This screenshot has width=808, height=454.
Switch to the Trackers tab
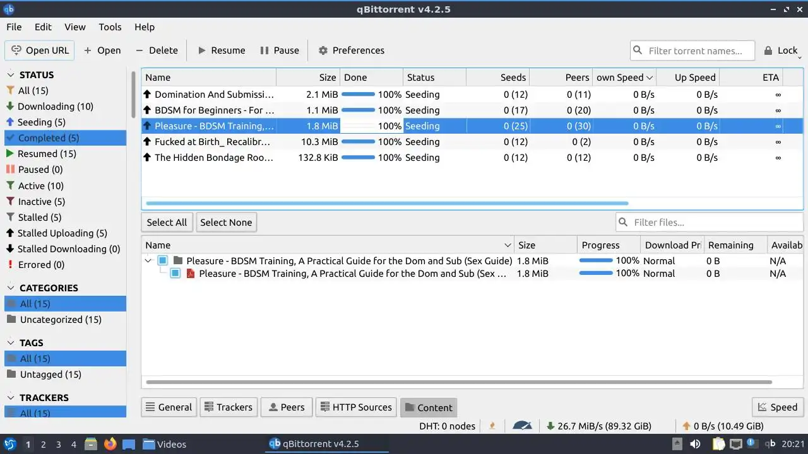[x=228, y=407]
